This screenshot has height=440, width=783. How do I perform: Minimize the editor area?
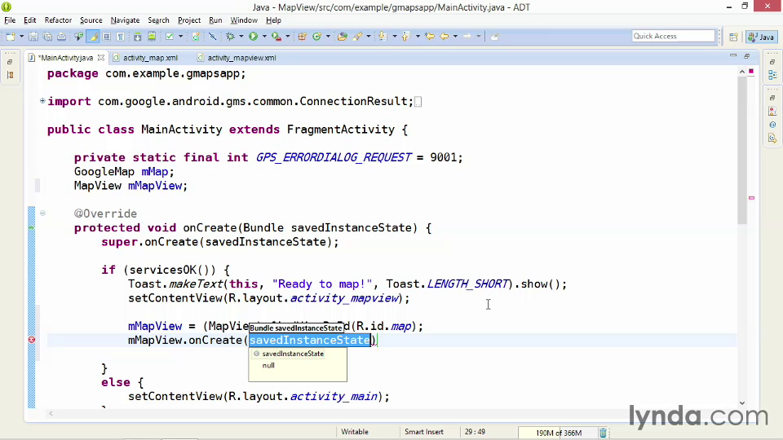(x=733, y=55)
